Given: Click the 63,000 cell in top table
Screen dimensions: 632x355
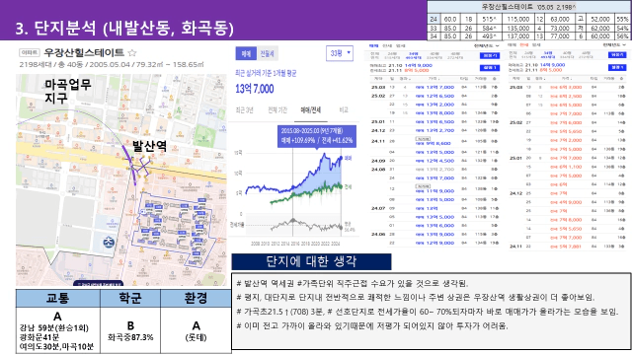Looking at the screenshot, I should pos(560,20).
